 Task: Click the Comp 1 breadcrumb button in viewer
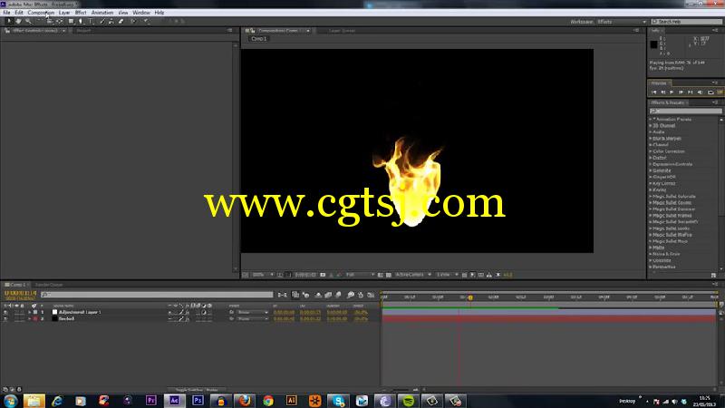(259, 39)
